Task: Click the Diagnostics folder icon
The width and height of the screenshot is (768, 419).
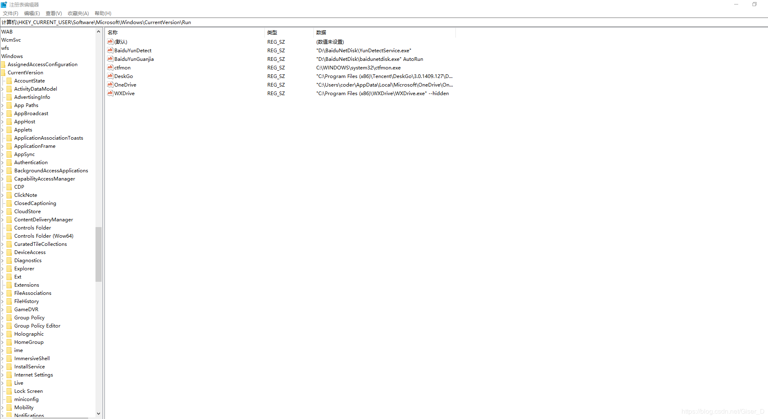Action: [x=9, y=261]
